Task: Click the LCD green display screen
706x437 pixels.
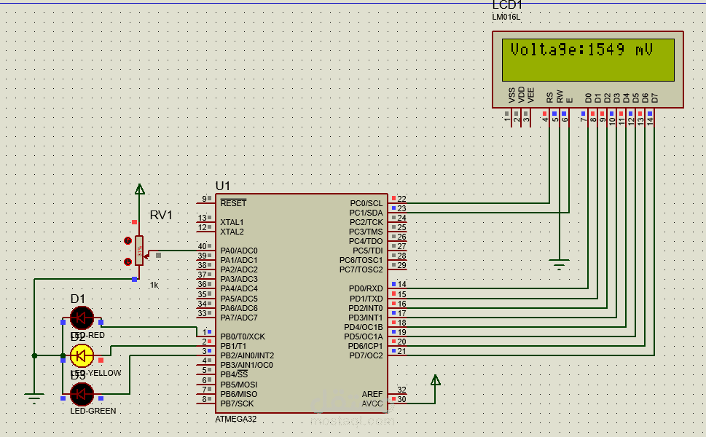Action: tap(588, 60)
